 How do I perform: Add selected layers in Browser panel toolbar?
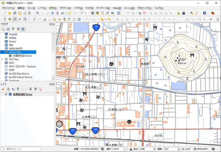tap(3, 29)
